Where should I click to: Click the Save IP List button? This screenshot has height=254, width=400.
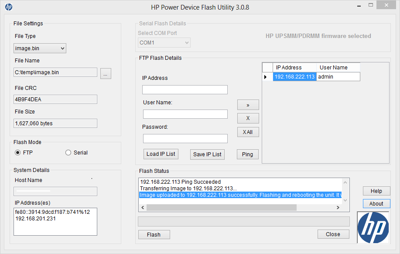(207, 154)
